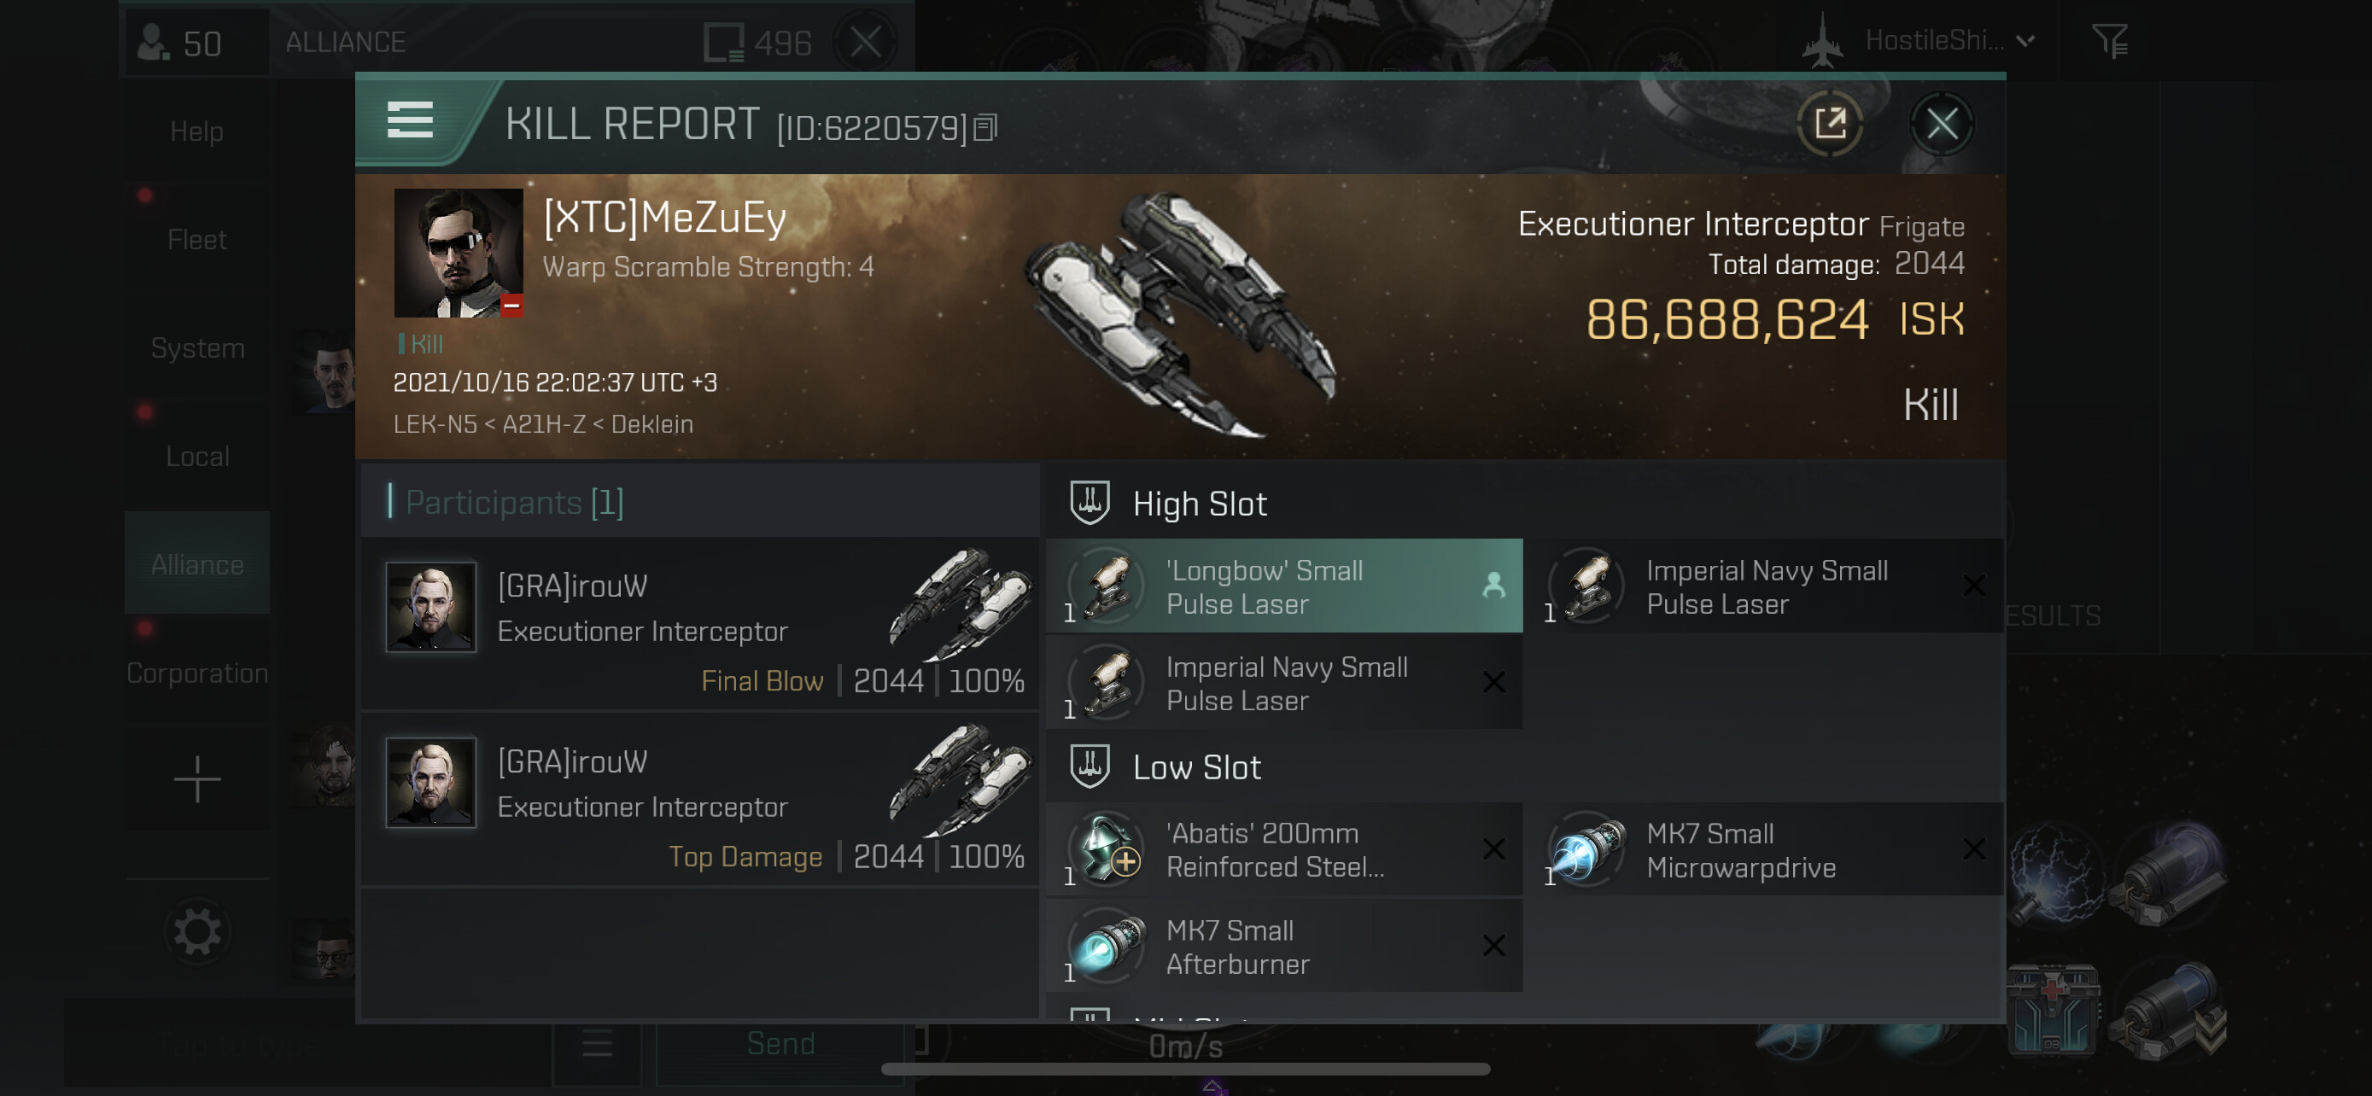2372x1096 pixels.
Task: Open the kill report hamburger menu
Action: (x=410, y=120)
